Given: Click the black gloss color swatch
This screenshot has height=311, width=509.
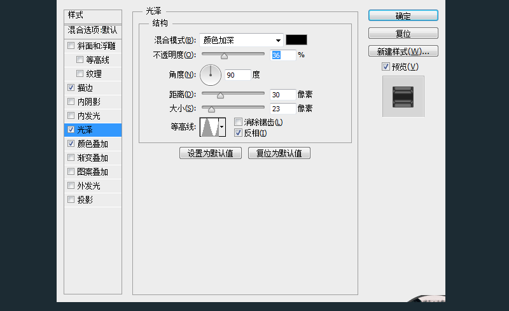Looking at the screenshot, I should point(296,39).
